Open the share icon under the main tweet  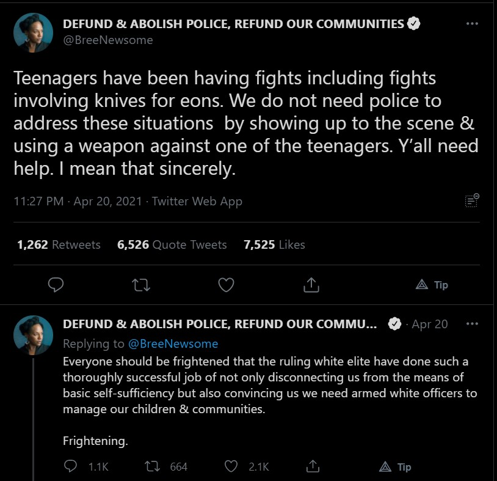pyautogui.click(x=311, y=285)
